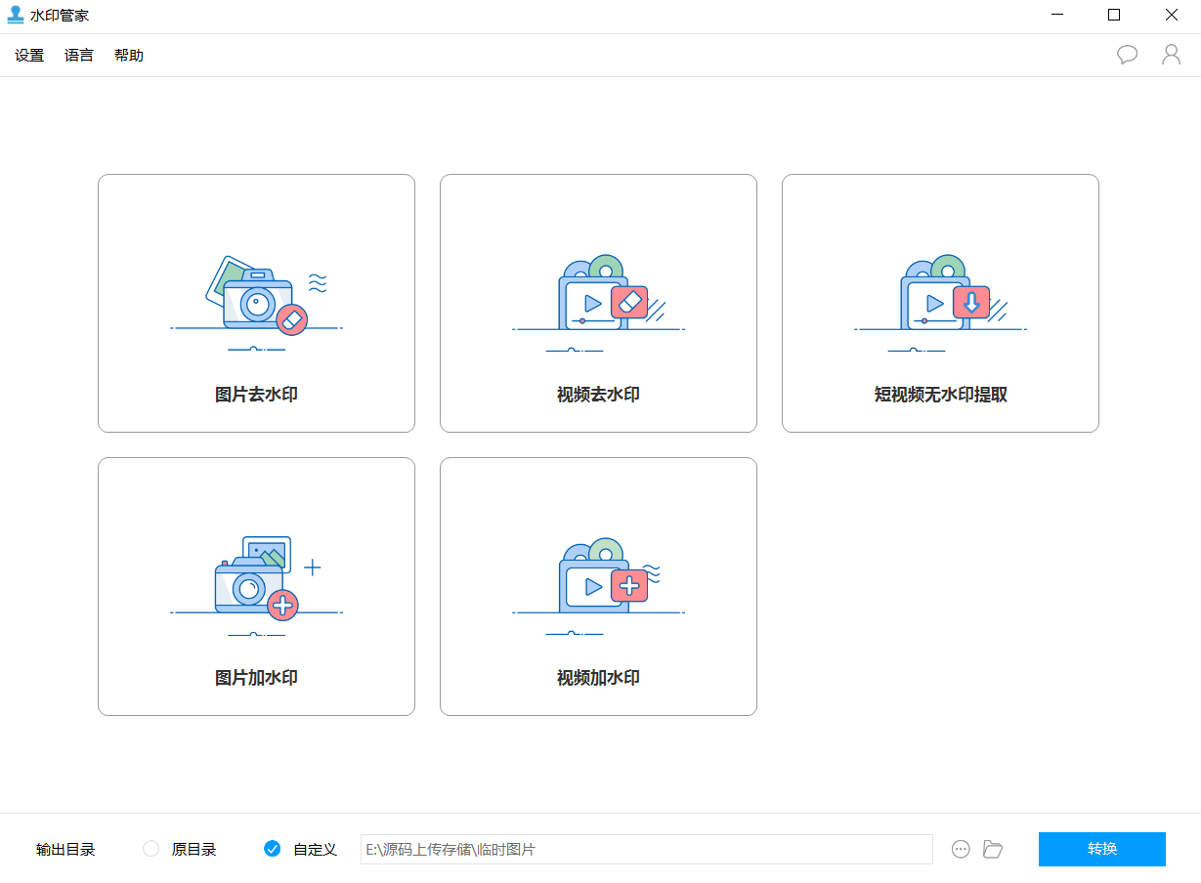This screenshot has width=1201, height=883.
Task: Open the 帮助 help menu
Action: (128, 55)
